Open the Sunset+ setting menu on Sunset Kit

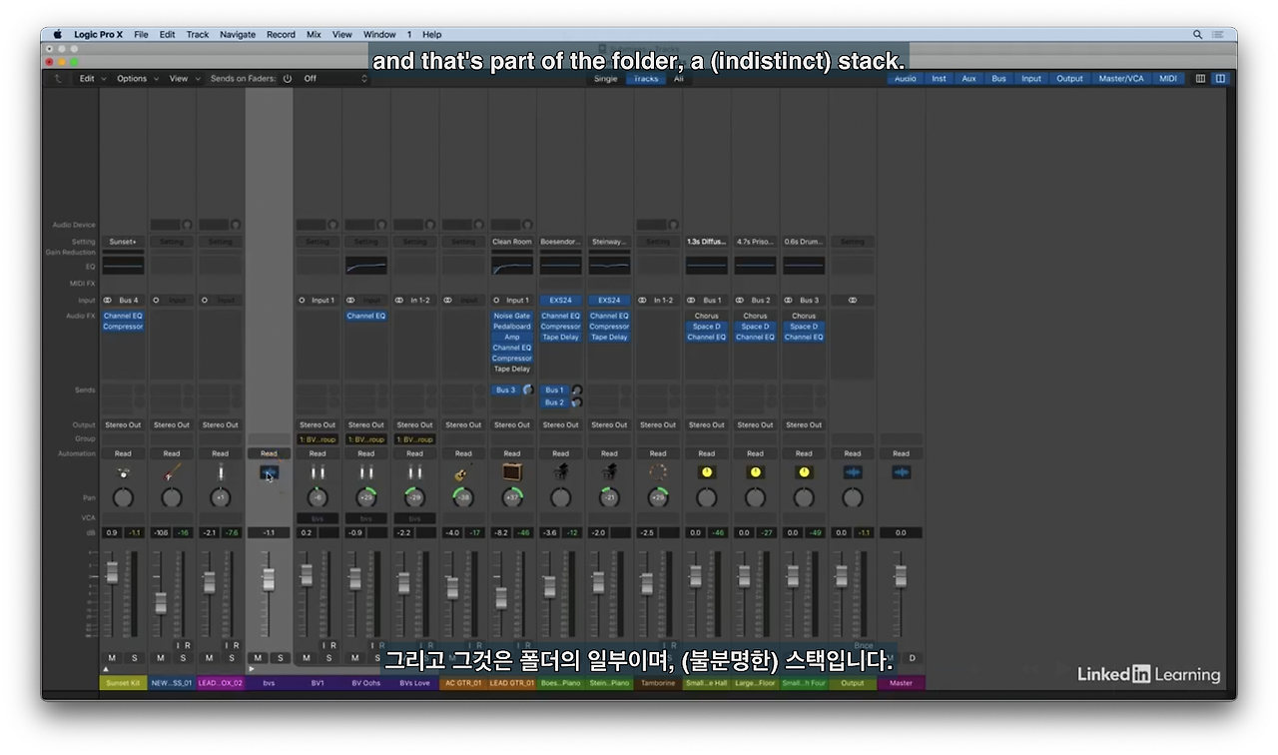click(123, 242)
